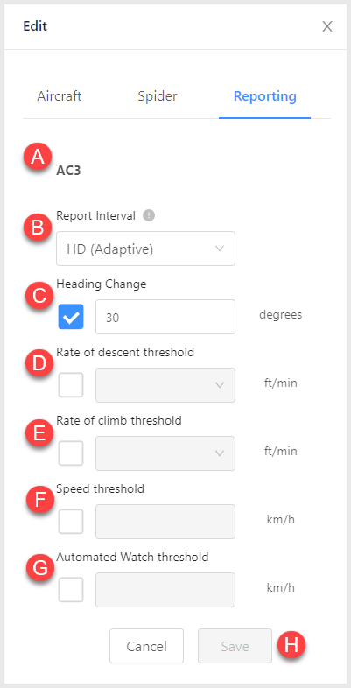The height and width of the screenshot is (688, 351).
Task: Click the Heading Change degrees input field
Action: pos(165,317)
